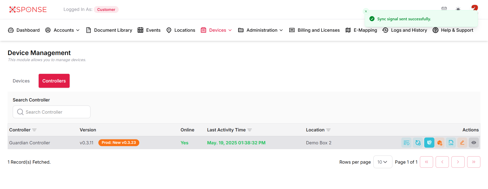Image resolution: width=488 pixels, height=189 pixels.
Task: Click the reset list icon in Actions
Action: pyautogui.click(x=406, y=143)
